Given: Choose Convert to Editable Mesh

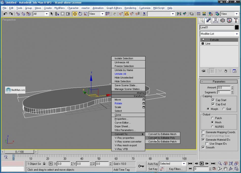Looking at the screenshot, I should [x=162, y=134].
